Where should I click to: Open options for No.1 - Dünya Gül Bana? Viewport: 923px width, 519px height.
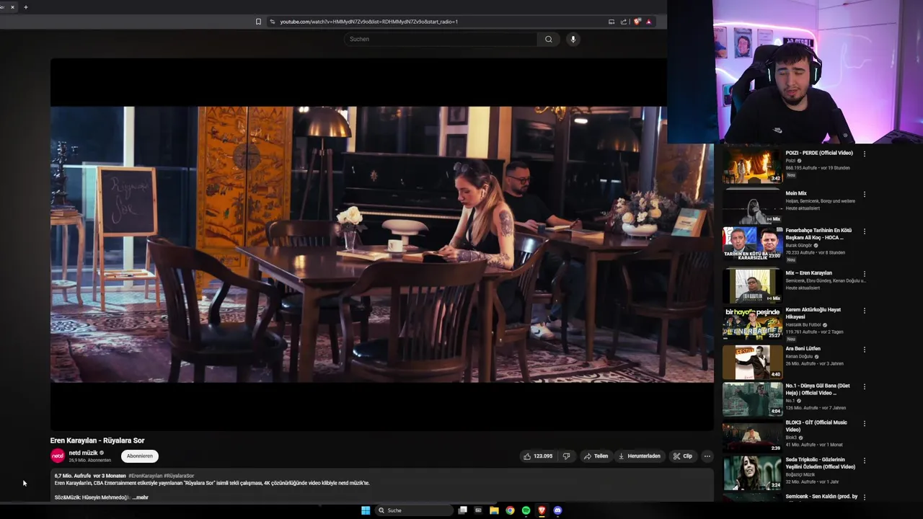pos(864,386)
